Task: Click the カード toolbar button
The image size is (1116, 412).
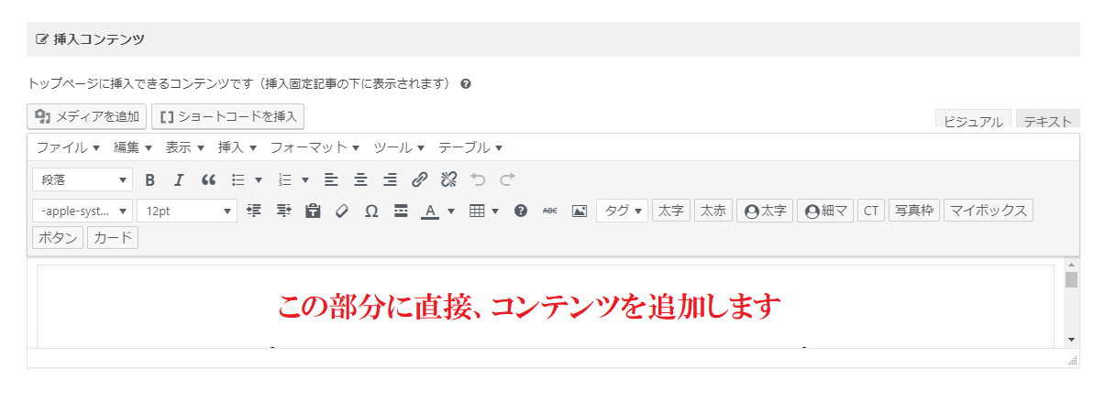Action: point(113,238)
